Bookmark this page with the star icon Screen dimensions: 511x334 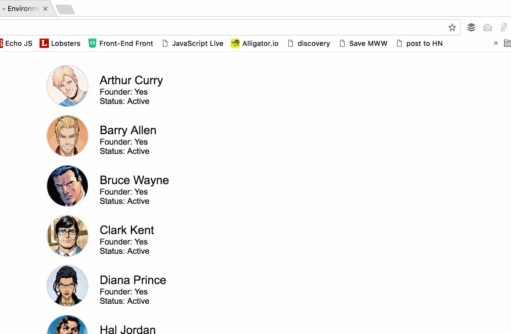click(452, 27)
